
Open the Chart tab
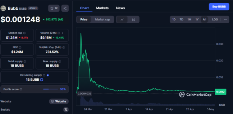pos(84,8)
